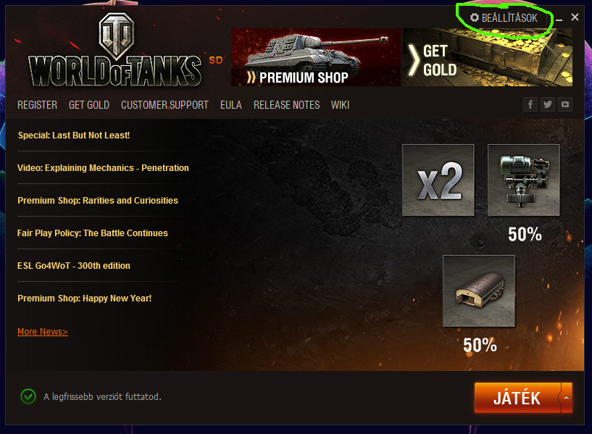592x434 pixels.
Task: Click the garage slot discount tile
Action: point(479,291)
